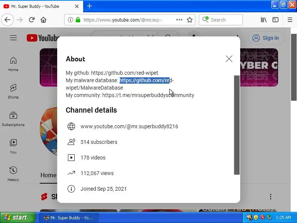The height and width of the screenshot is (223, 297).
Task: Select the channel Home tab
Action: point(48,175)
